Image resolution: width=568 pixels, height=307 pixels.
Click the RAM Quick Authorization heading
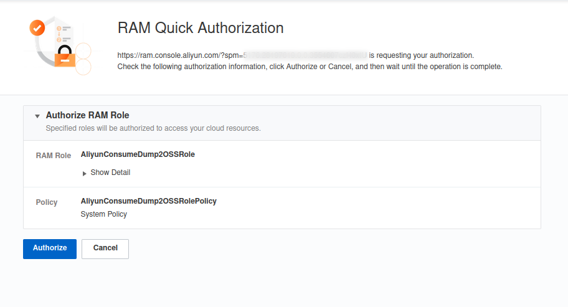(201, 28)
